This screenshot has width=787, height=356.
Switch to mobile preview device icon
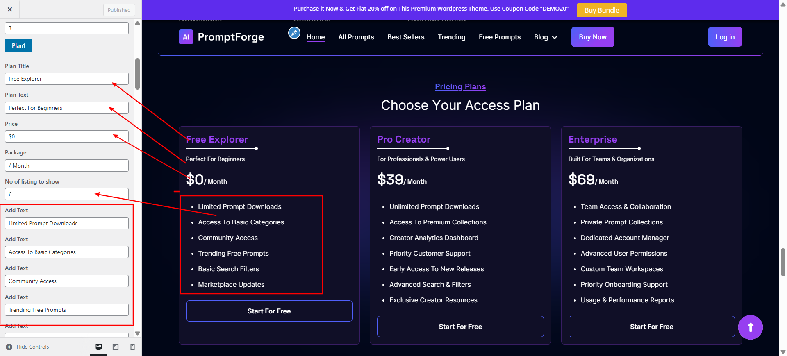coord(132,347)
